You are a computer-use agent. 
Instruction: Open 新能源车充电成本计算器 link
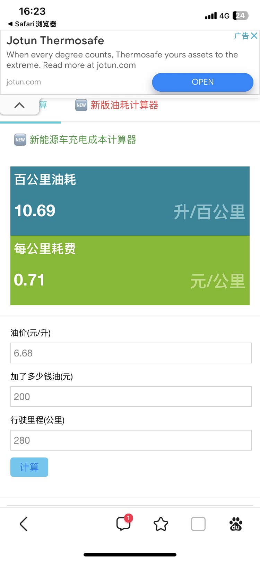[x=83, y=140]
